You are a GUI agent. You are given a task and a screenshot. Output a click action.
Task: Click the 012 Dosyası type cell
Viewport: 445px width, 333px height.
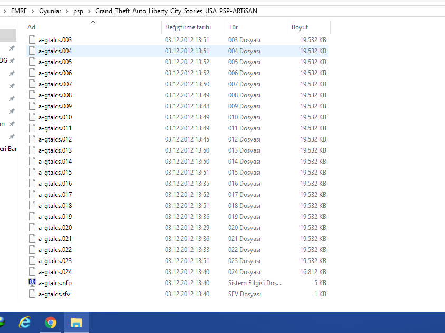click(244, 139)
